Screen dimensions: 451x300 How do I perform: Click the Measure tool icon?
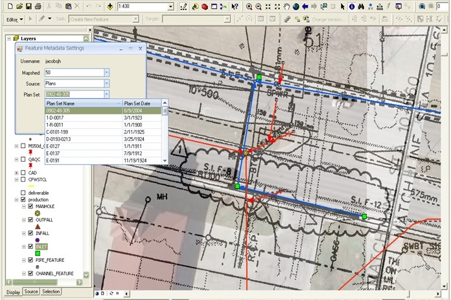[x=380, y=6]
